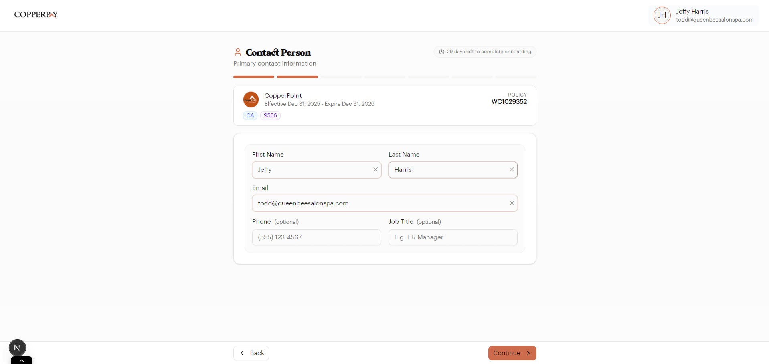Click the back chevron inside the Back button
The height and width of the screenshot is (364, 769).
click(x=241, y=353)
